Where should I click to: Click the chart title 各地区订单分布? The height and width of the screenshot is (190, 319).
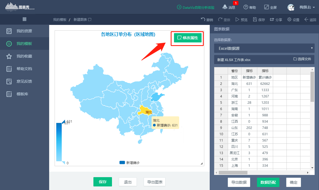click(x=128, y=34)
